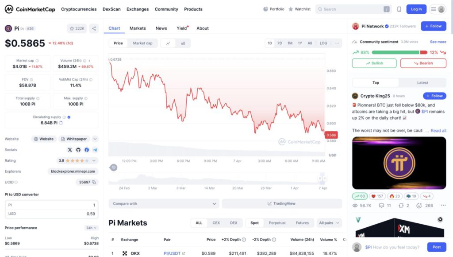The width and height of the screenshot is (453, 257).
Task: Expand the Compare with dropdown
Action: coord(164,203)
